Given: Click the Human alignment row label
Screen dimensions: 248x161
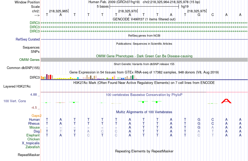Looking at the screenshot, I should (x=34, y=119).
